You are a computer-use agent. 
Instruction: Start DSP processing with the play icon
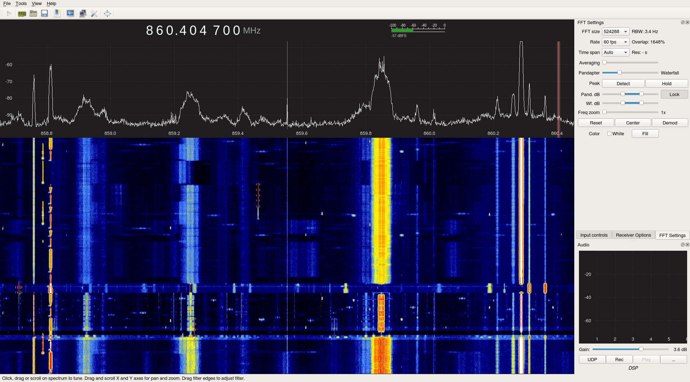tap(9, 14)
